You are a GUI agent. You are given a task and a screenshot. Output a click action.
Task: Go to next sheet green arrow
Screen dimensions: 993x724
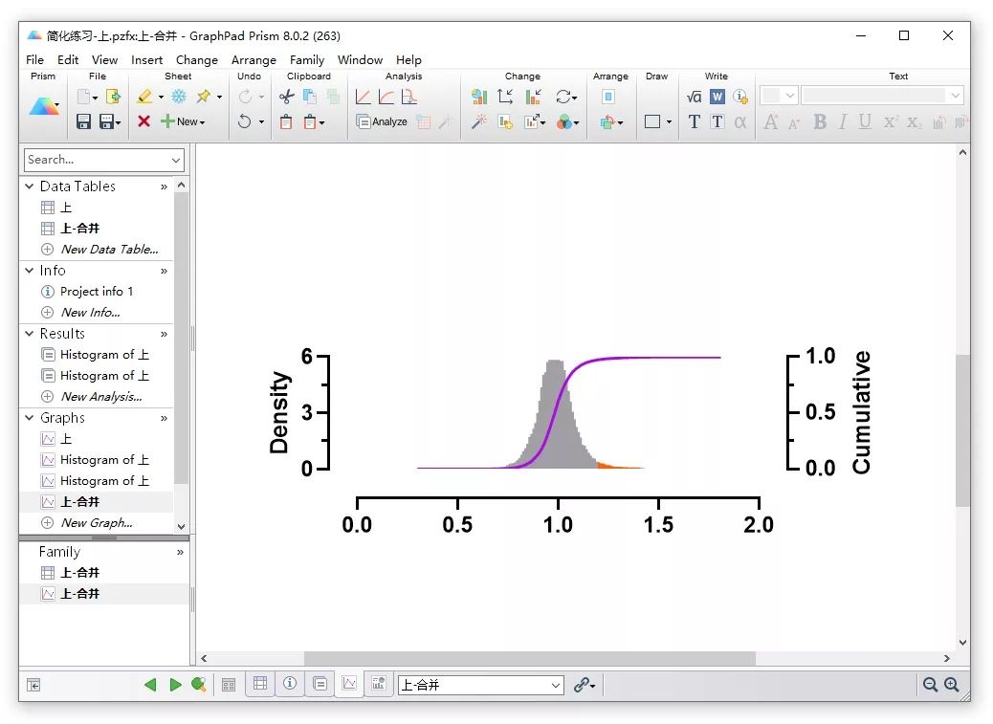(x=175, y=684)
